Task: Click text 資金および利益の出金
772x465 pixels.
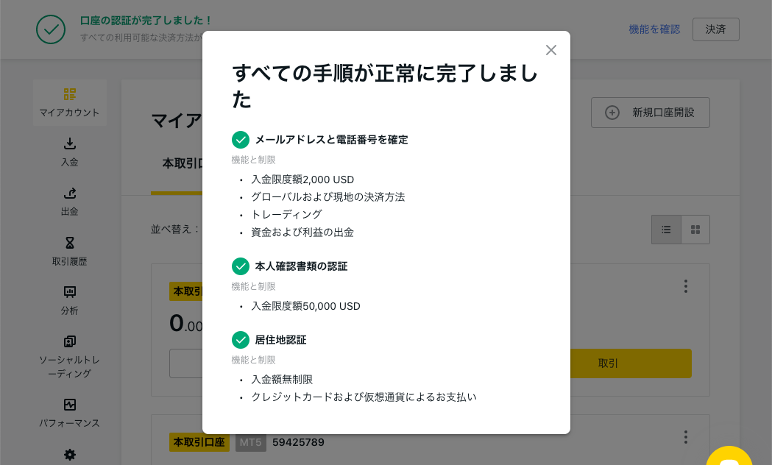Action: pyautogui.click(x=302, y=232)
